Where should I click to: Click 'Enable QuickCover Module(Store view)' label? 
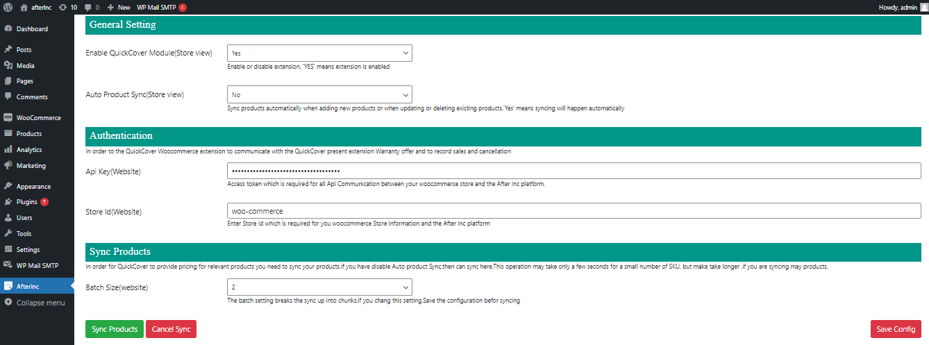pyautogui.click(x=149, y=53)
